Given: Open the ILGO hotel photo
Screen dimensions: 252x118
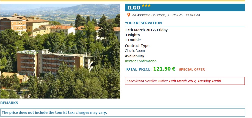Looking at the screenshot, I should (60, 51).
